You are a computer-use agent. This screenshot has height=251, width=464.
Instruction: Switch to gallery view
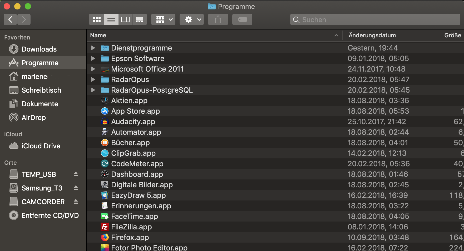(x=140, y=19)
